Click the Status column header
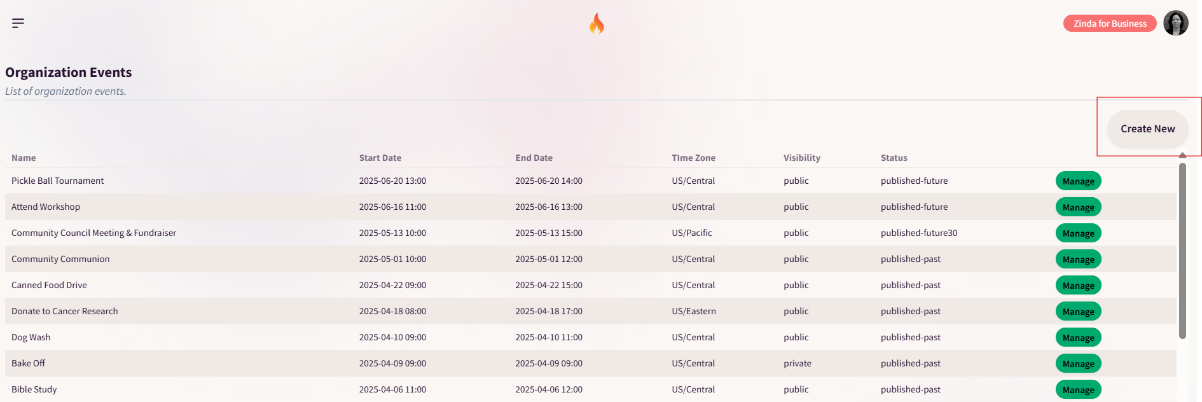Image resolution: width=1202 pixels, height=402 pixels. tap(894, 158)
